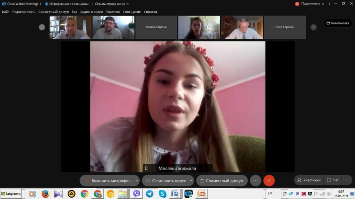Open the Компоновка layout selector
This screenshot has height=199, width=355.
click(x=338, y=23)
